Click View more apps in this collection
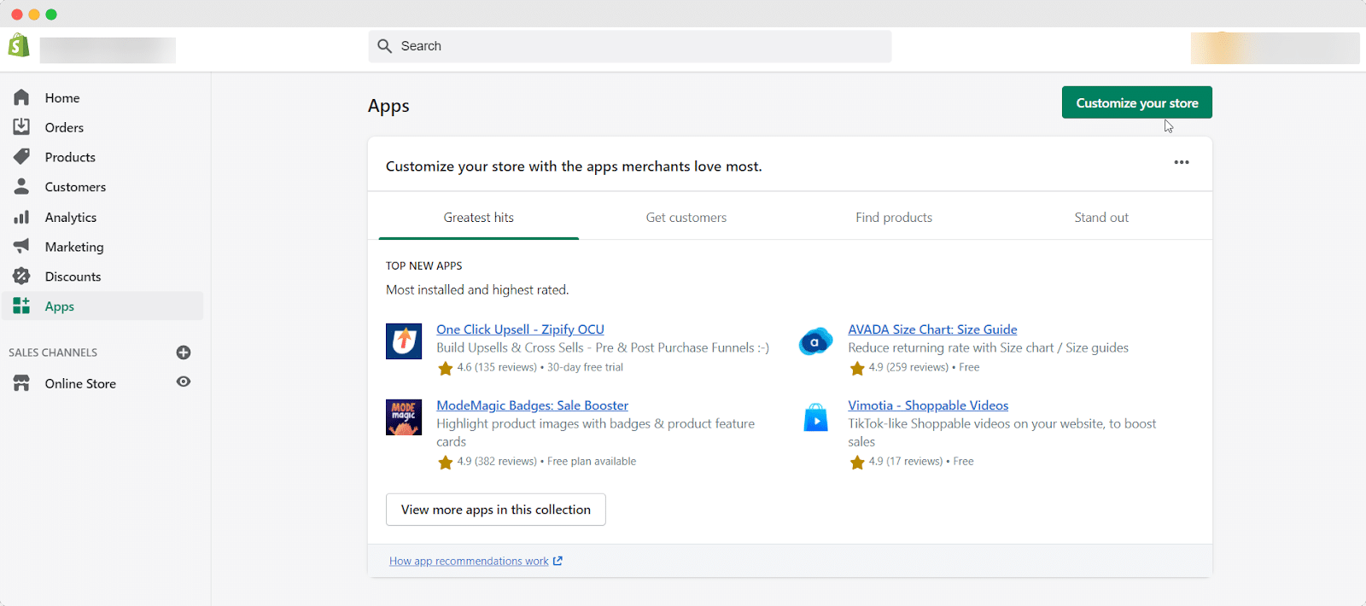The width and height of the screenshot is (1366, 606). pyautogui.click(x=496, y=510)
